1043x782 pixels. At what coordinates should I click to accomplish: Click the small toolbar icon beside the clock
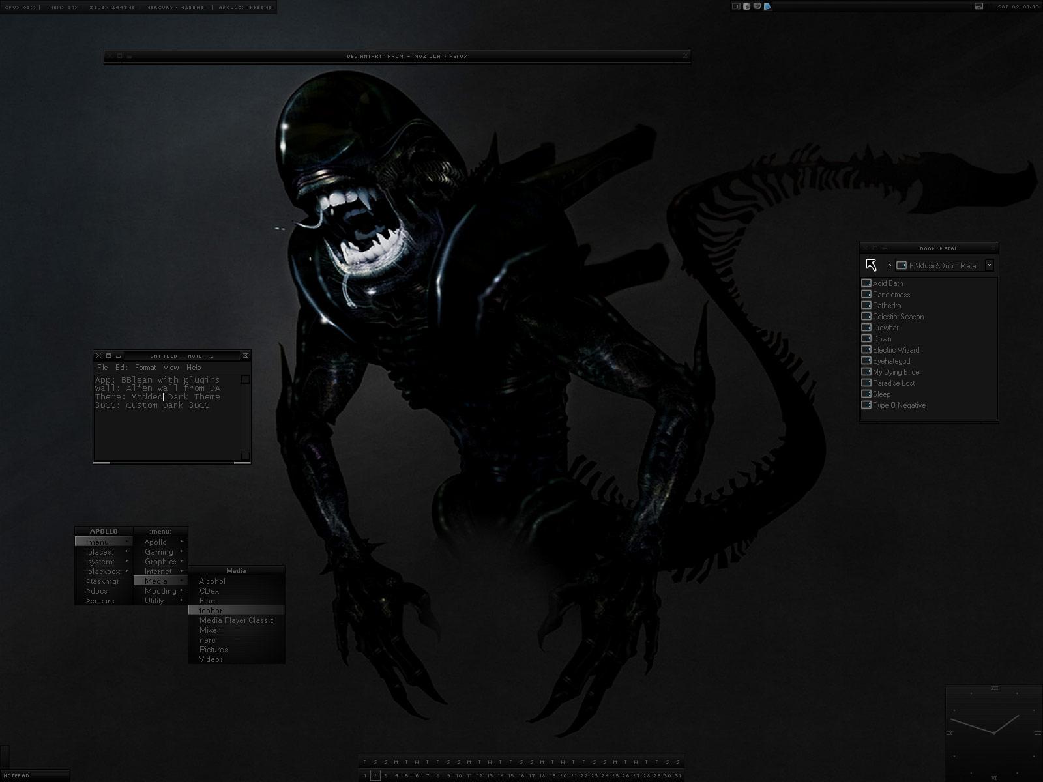point(978,6)
